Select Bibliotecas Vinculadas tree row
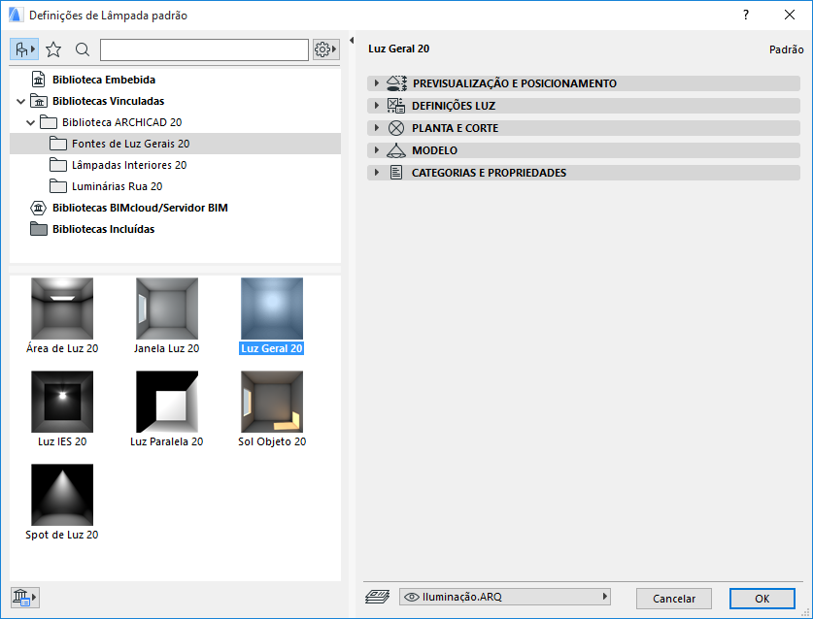 pos(175,101)
